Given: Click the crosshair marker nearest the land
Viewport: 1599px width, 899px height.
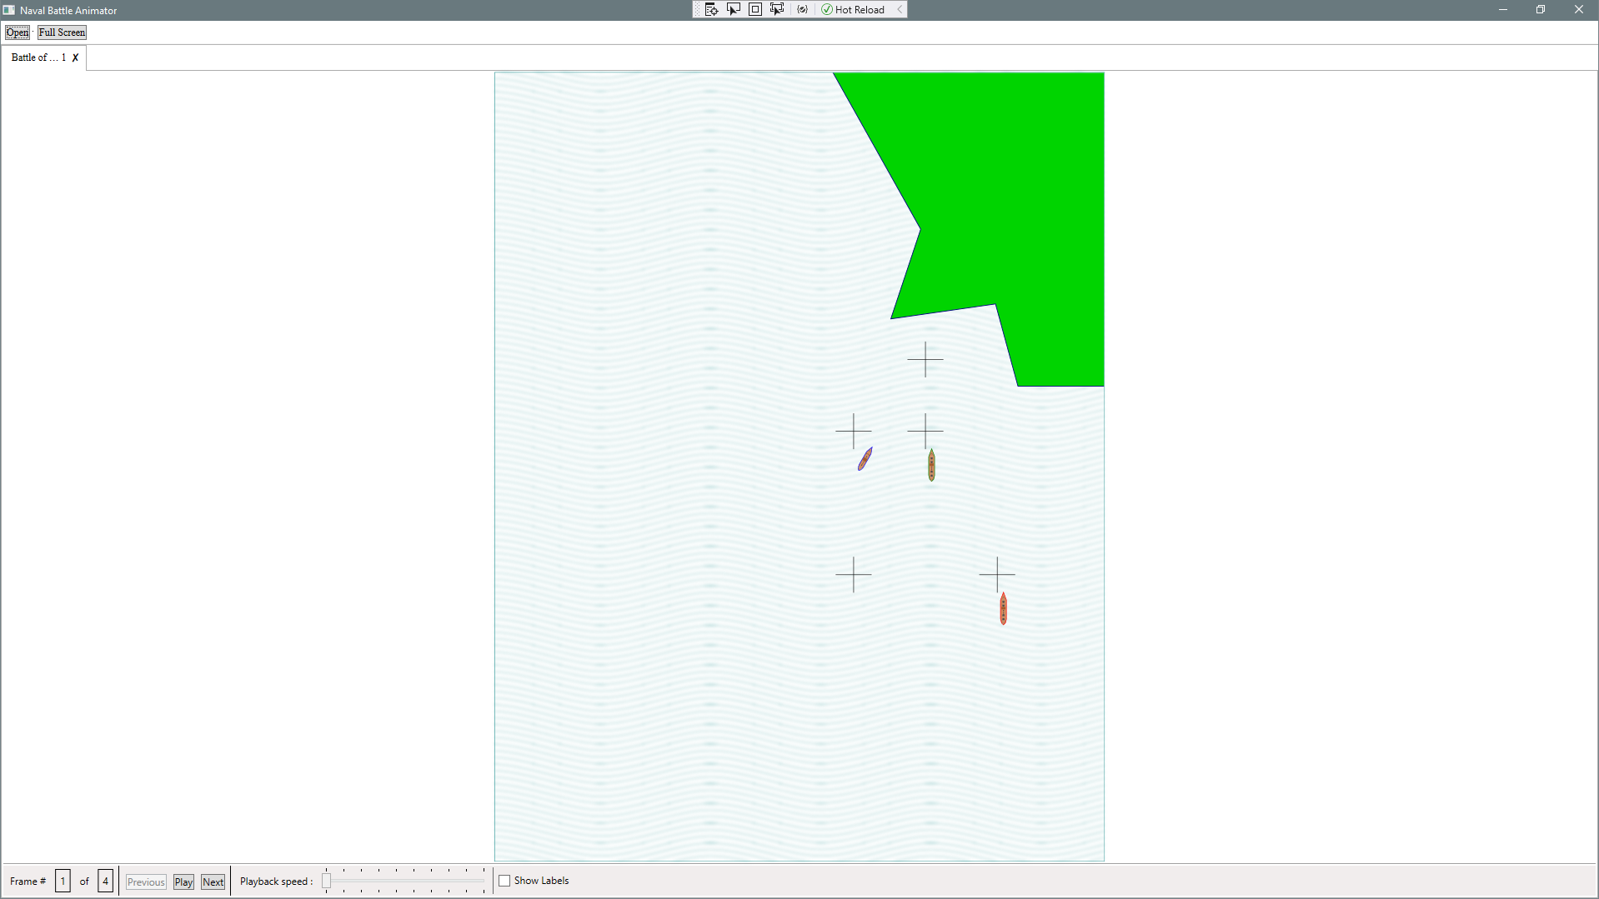Looking at the screenshot, I should point(925,359).
